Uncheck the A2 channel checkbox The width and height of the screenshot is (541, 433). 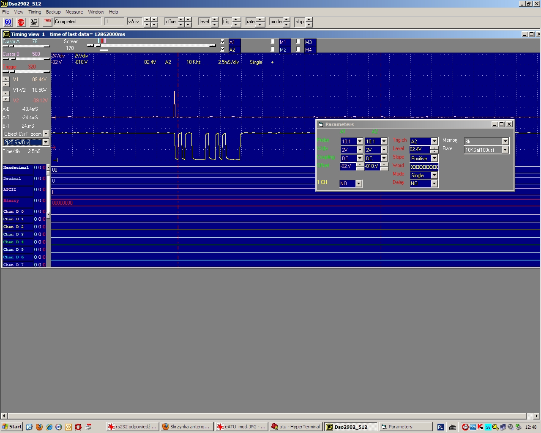click(223, 49)
